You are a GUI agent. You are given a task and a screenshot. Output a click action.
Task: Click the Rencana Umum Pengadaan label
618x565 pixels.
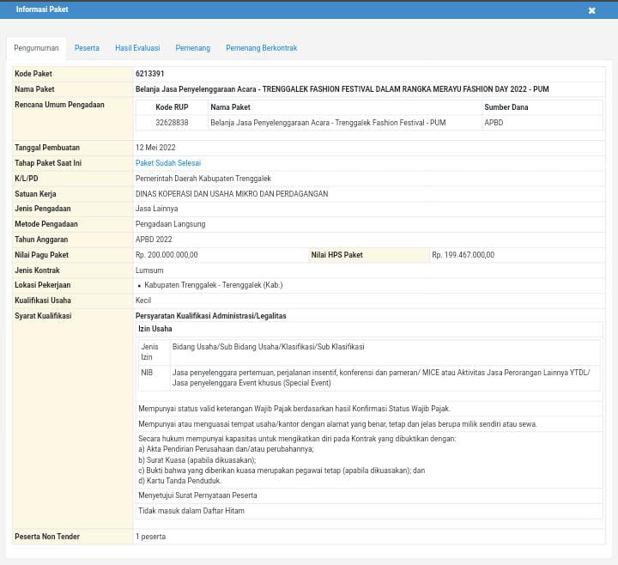click(x=59, y=105)
